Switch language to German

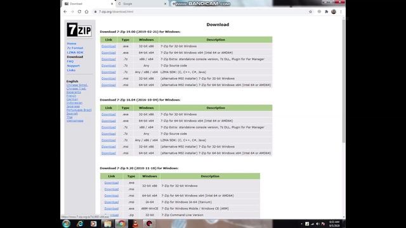(72, 99)
